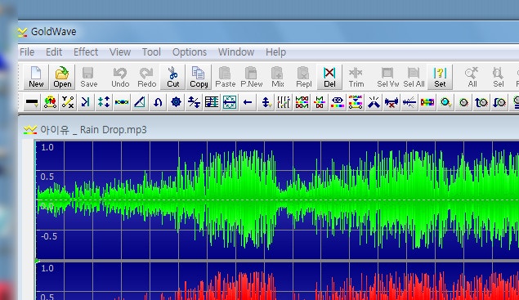Viewport: 519px width, 300px height.
Task: Open the Bandpass/Bandstop double-row filter icon
Action: coord(302,102)
